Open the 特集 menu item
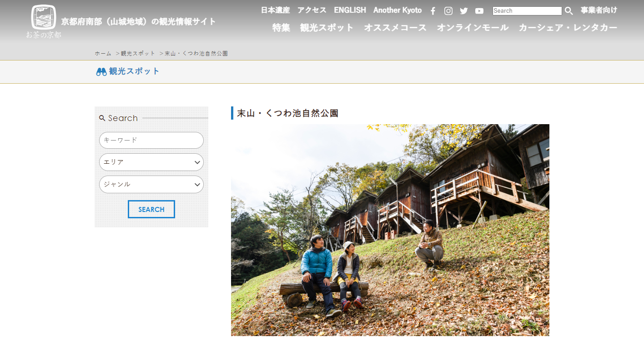This screenshot has width=644, height=337. tap(281, 28)
